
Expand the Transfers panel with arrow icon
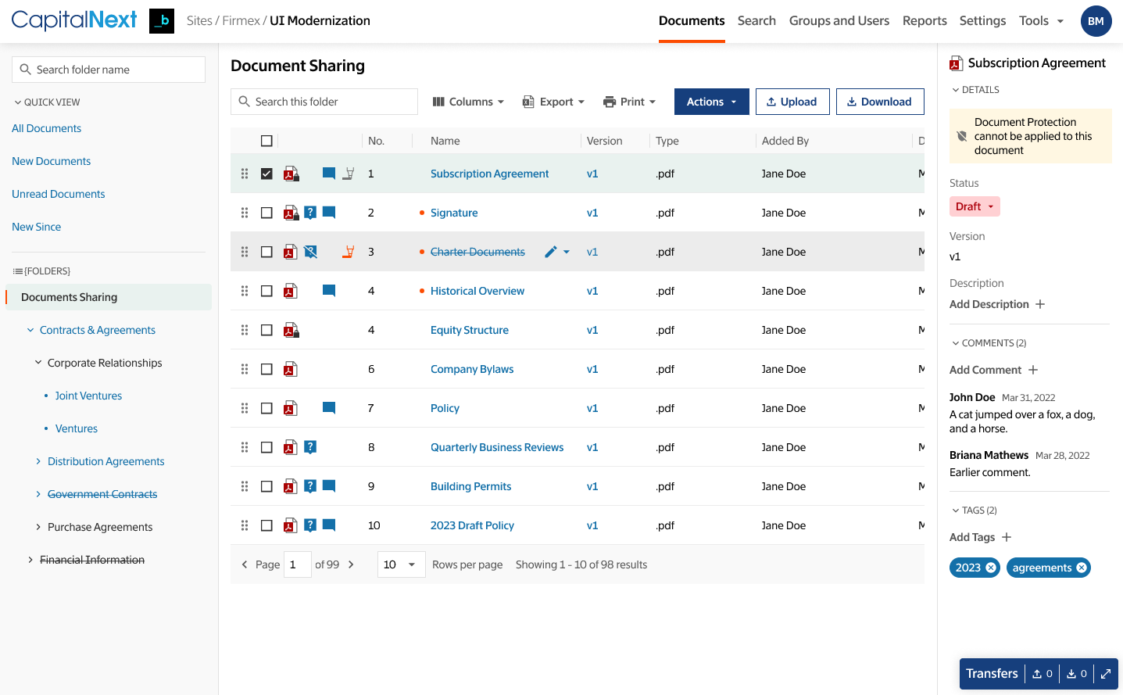pyautogui.click(x=1105, y=674)
